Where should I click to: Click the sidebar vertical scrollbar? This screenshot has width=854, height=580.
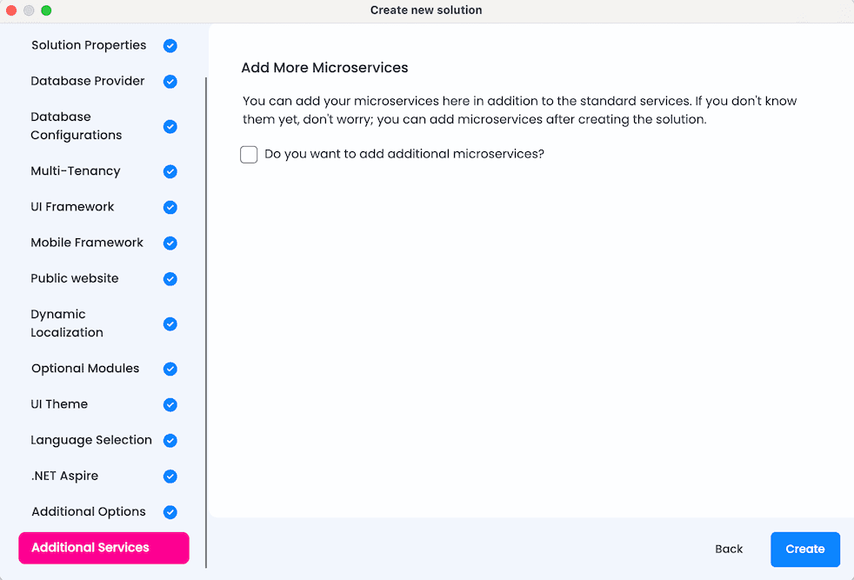[x=206, y=323]
